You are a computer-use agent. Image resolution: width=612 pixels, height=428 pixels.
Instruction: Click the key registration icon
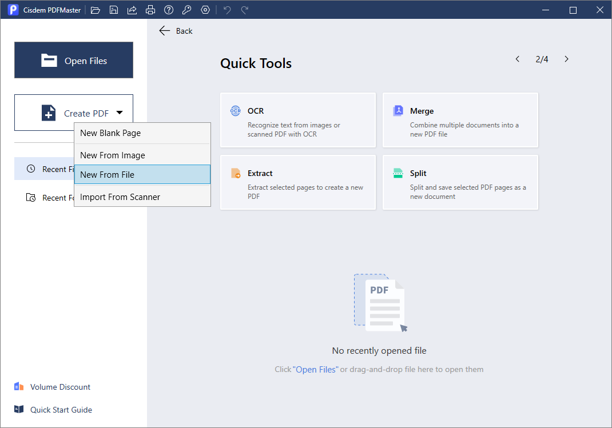(x=187, y=10)
